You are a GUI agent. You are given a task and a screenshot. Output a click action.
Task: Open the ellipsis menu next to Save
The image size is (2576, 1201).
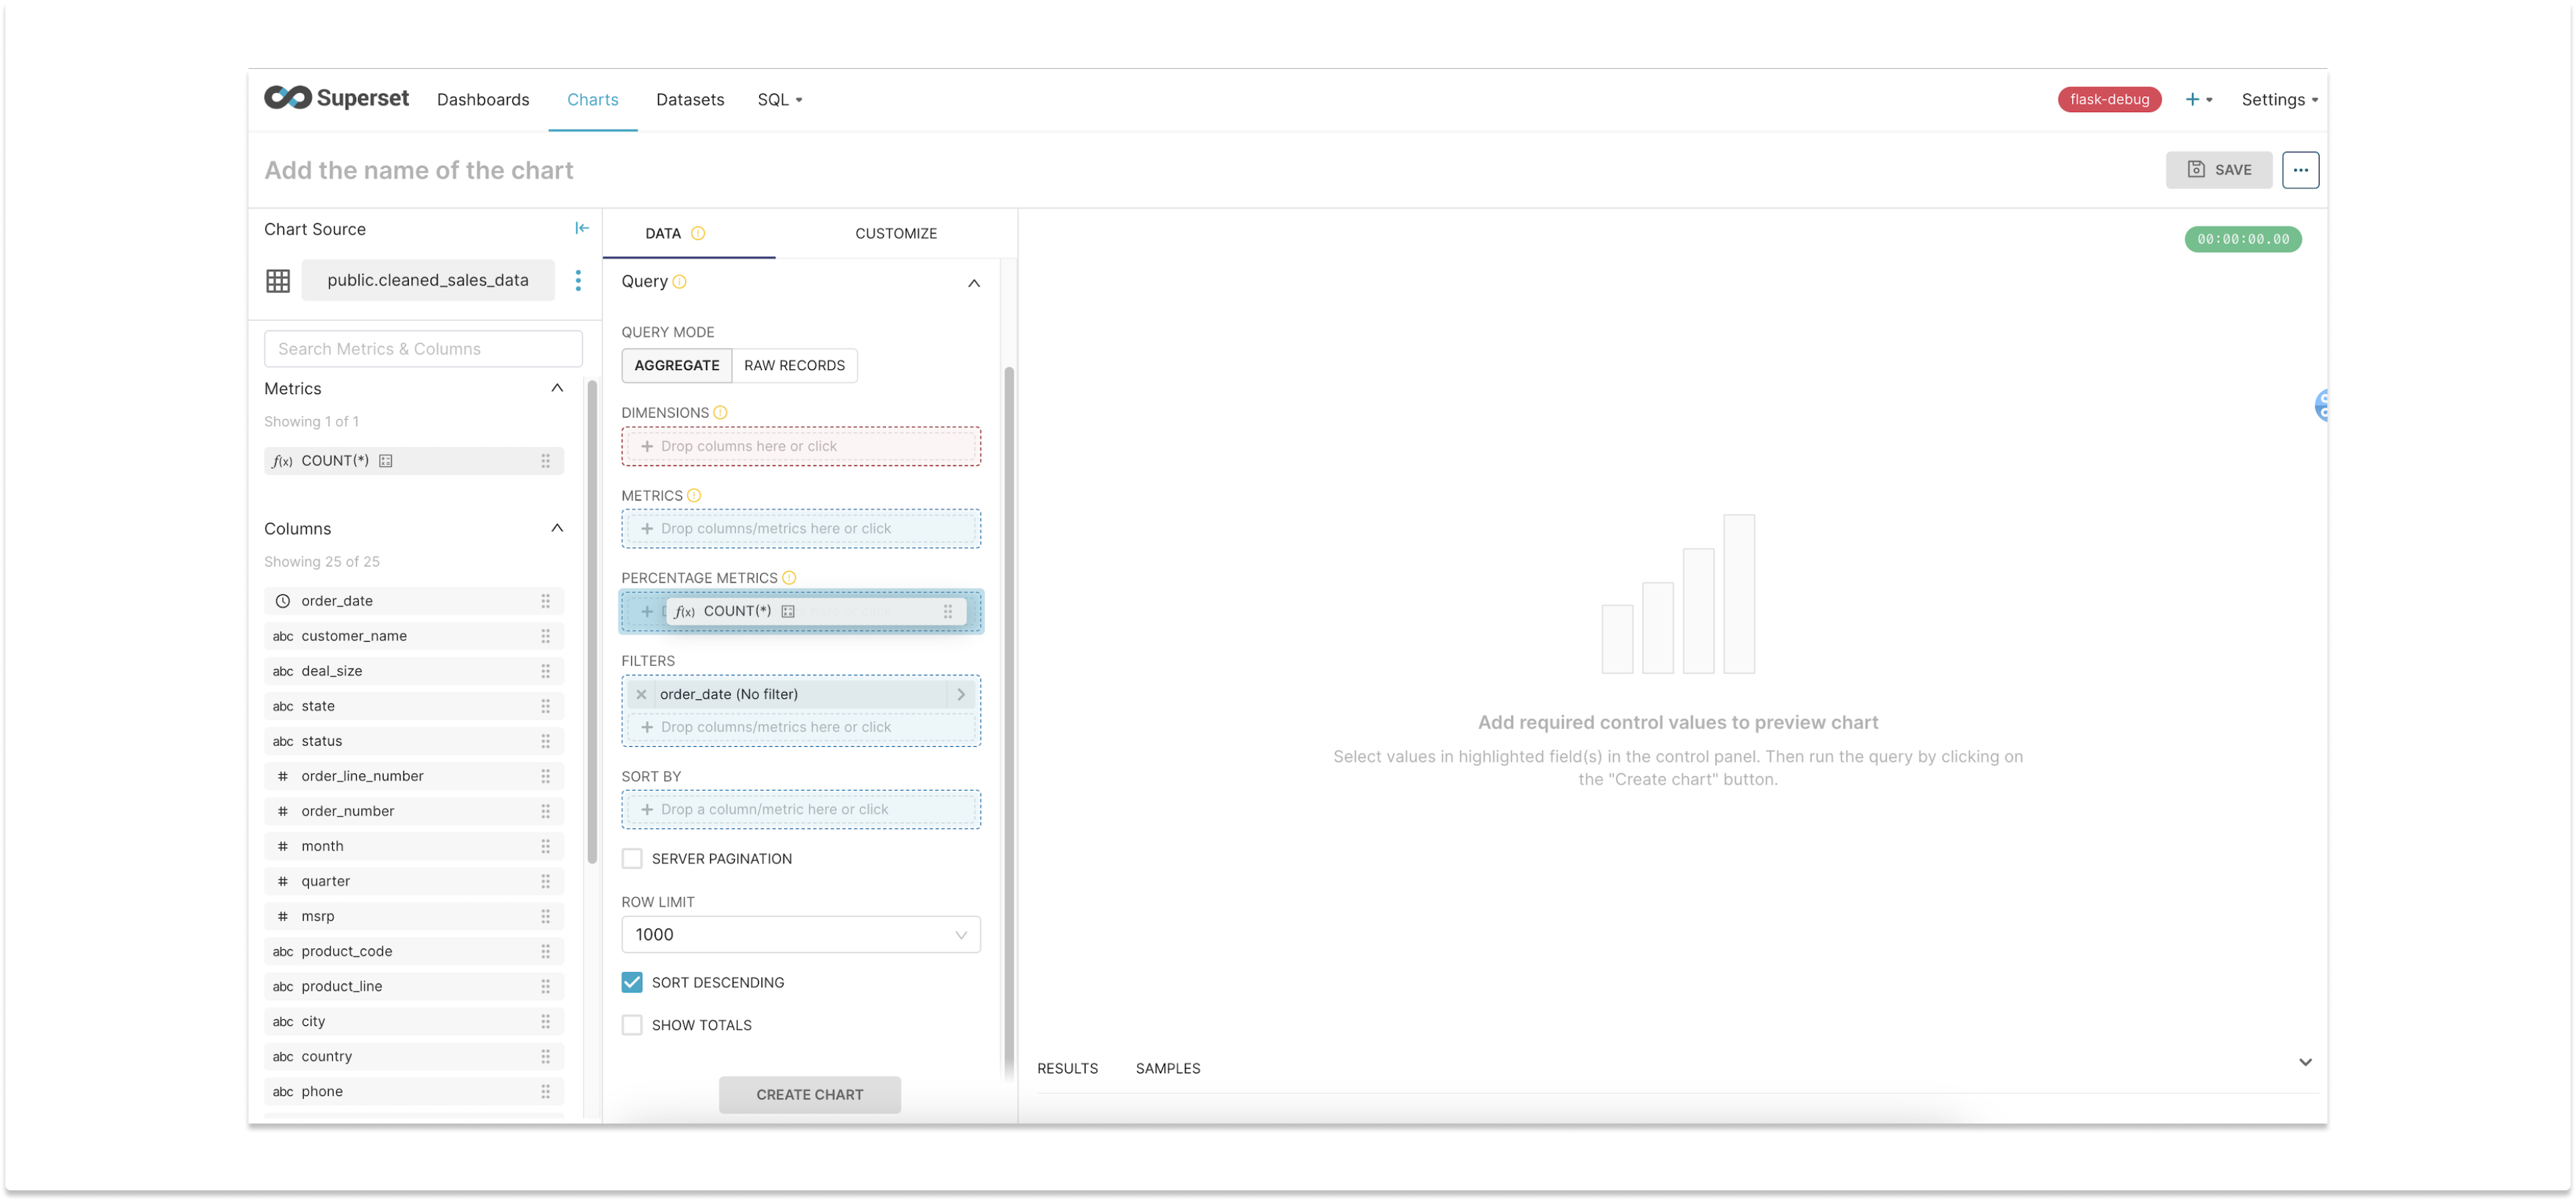point(2300,169)
